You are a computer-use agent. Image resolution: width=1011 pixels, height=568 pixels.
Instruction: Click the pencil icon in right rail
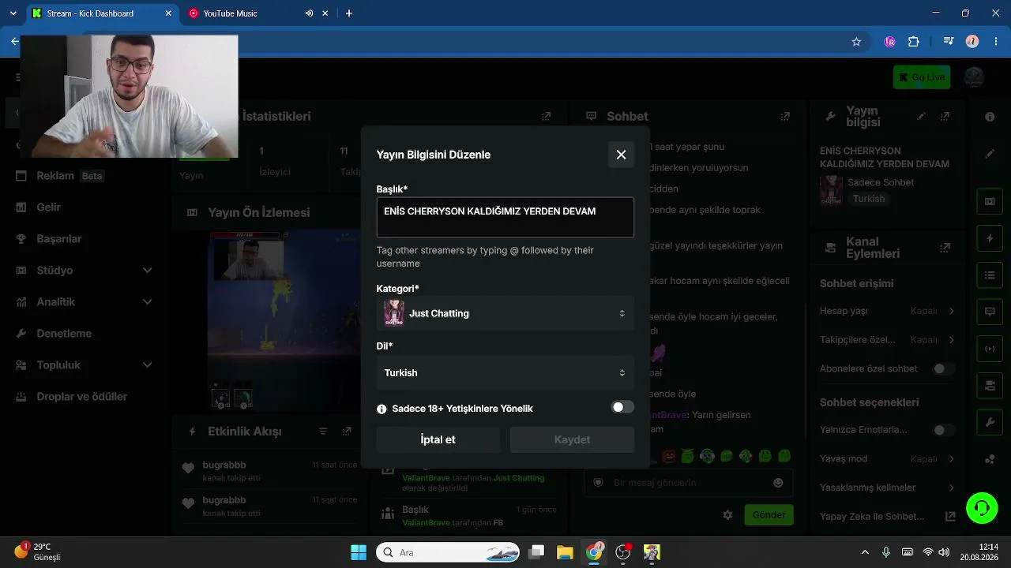click(x=990, y=155)
